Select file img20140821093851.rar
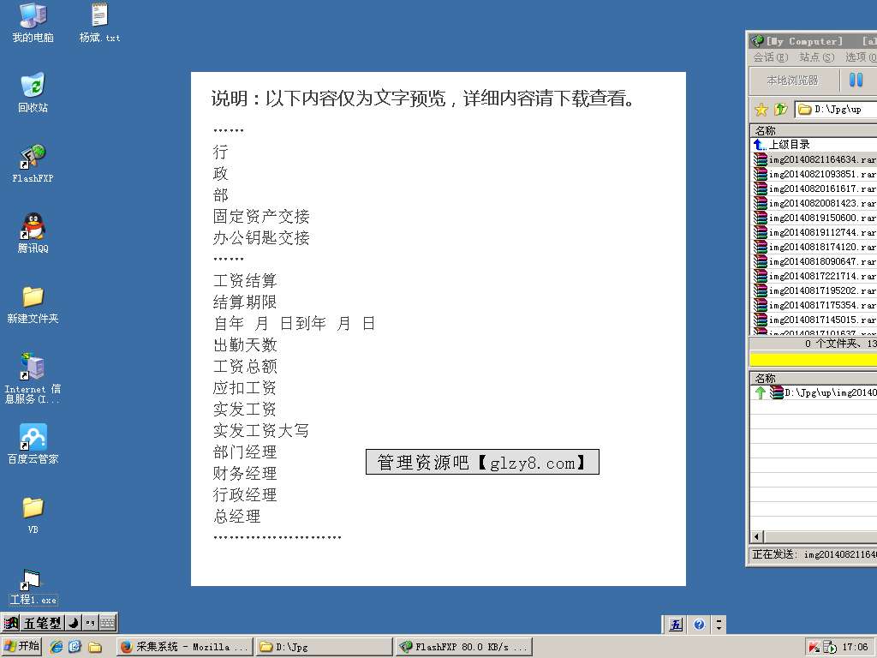The width and height of the screenshot is (877, 658). click(814, 174)
